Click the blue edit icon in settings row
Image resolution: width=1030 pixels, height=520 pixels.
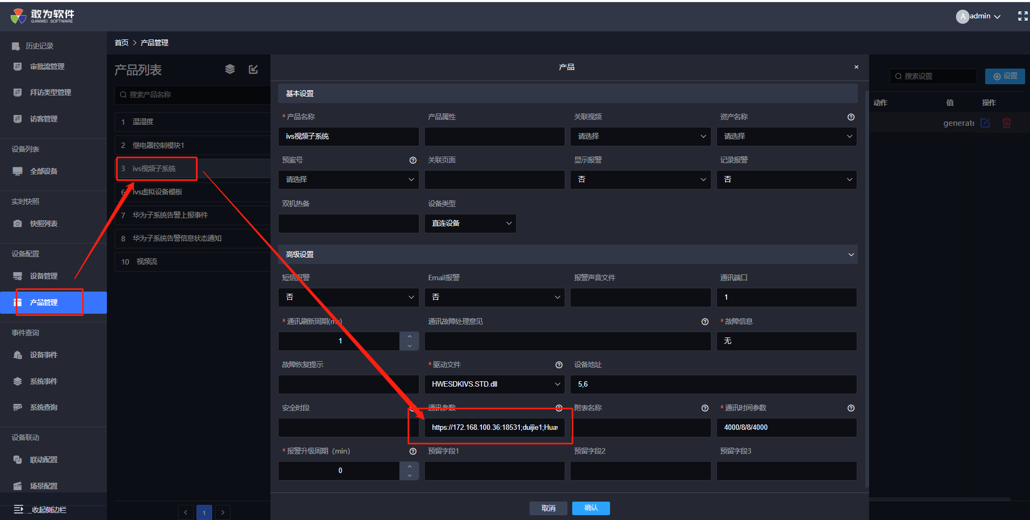tap(985, 123)
